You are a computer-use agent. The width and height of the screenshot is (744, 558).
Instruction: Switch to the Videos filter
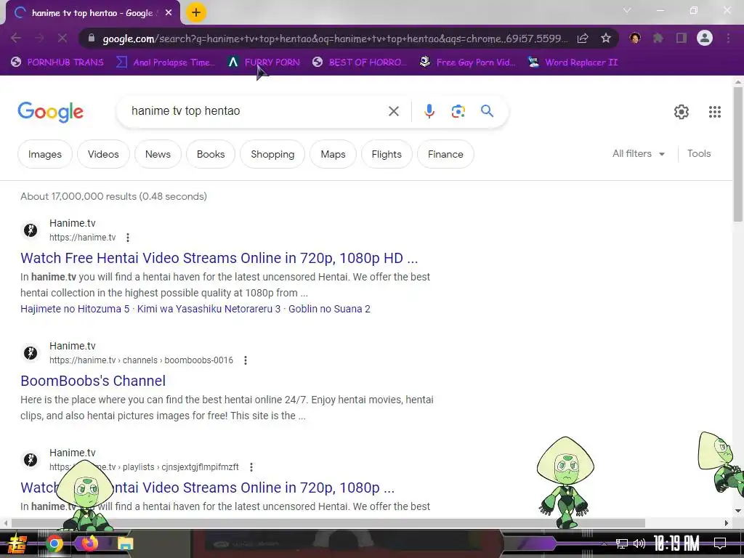103,154
